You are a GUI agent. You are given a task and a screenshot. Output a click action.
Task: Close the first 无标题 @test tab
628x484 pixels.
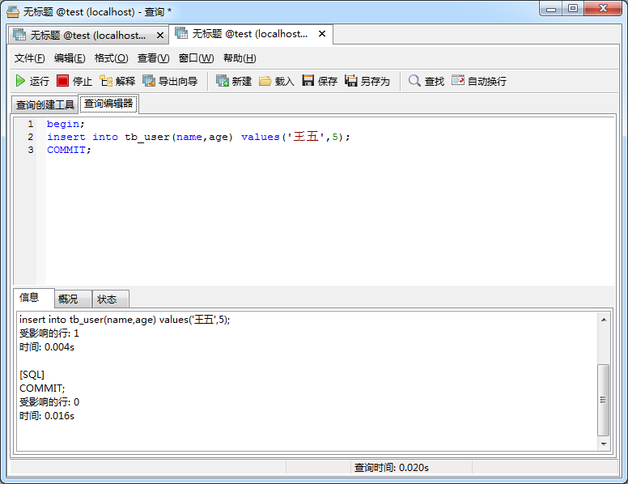point(159,36)
